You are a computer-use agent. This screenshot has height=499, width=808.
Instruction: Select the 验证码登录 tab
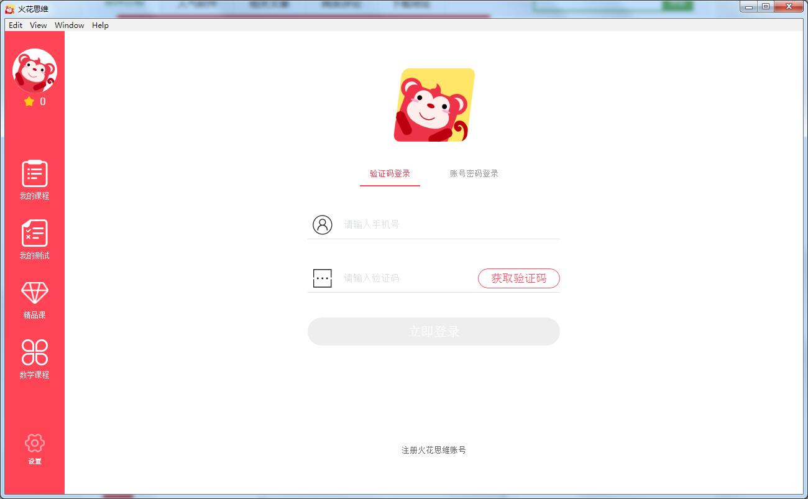[390, 173]
